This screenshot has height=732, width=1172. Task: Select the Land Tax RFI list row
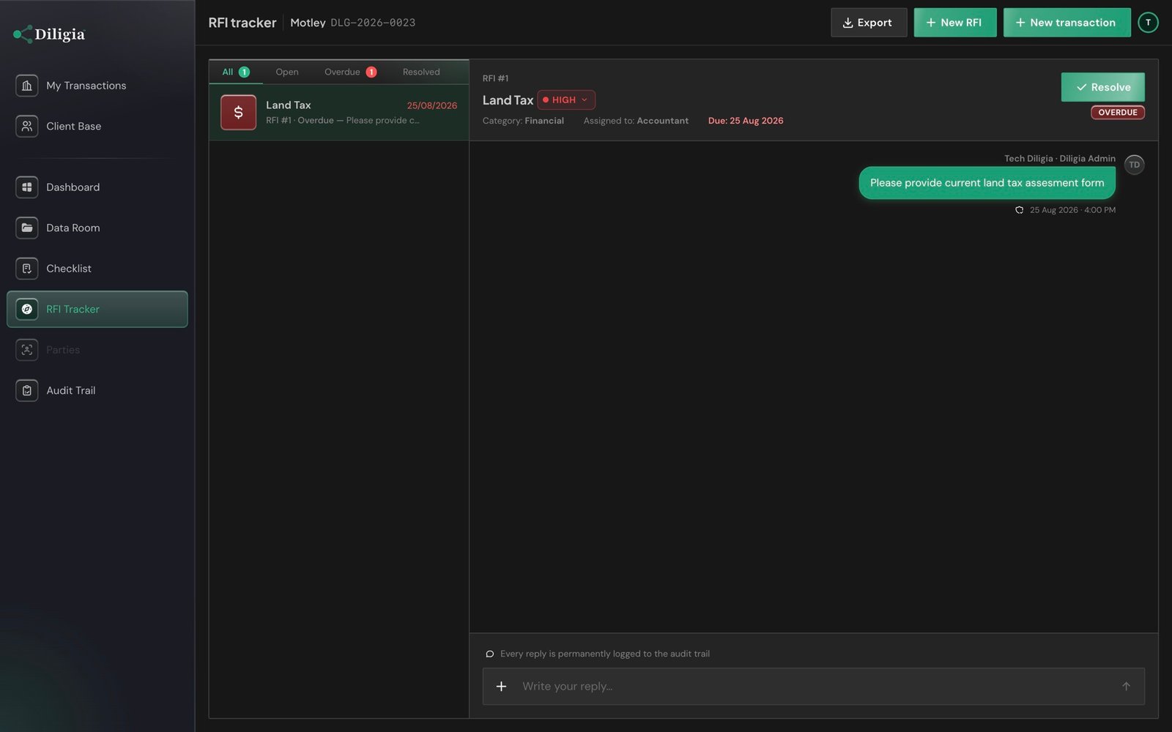click(x=339, y=113)
